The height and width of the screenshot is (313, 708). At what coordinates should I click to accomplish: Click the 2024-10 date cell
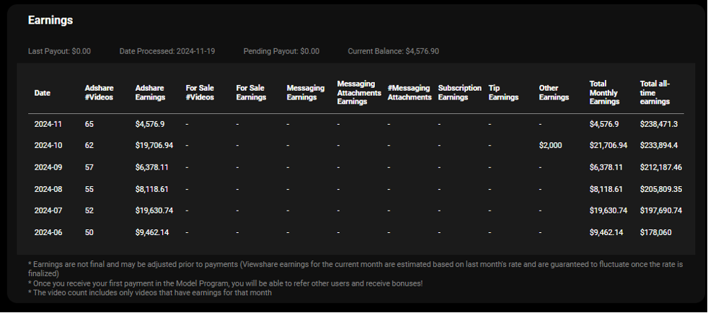point(48,146)
